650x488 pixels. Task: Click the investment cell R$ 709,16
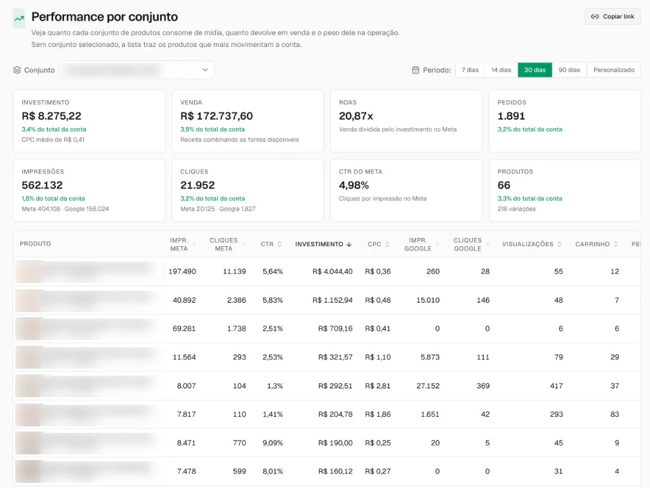(x=335, y=329)
